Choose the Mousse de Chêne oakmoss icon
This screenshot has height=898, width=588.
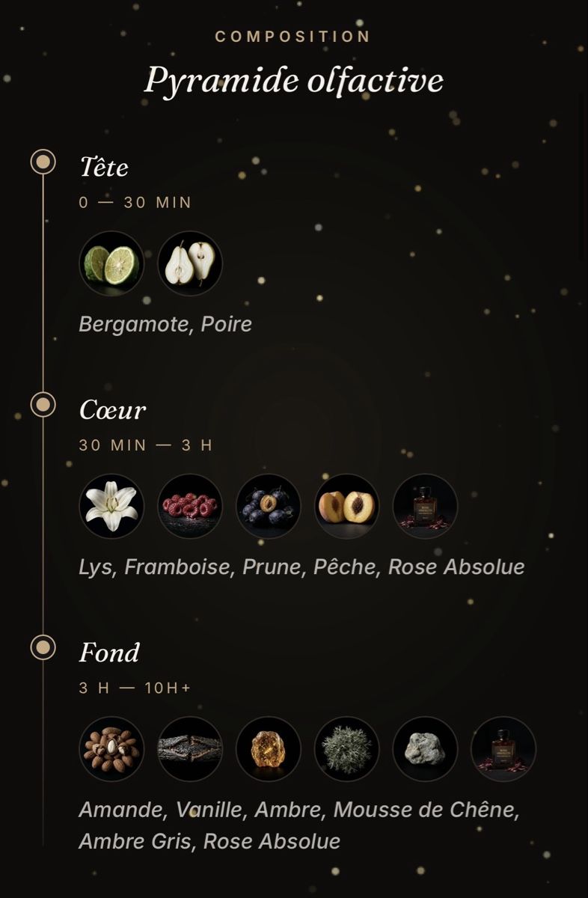[x=346, y=749]
